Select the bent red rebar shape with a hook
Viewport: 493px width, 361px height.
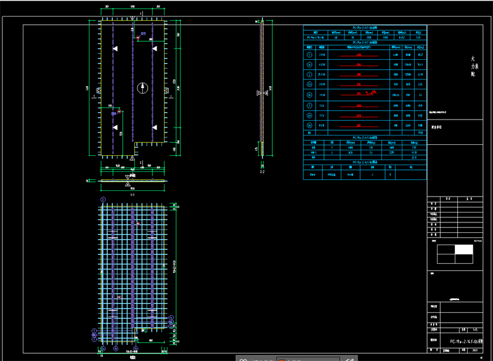359,94
